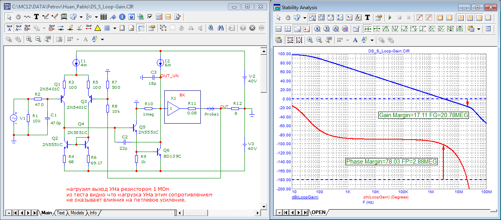Click the yellow triangle warning icon
The height and width of the screenshot is (220, 501).
[97, 28]
